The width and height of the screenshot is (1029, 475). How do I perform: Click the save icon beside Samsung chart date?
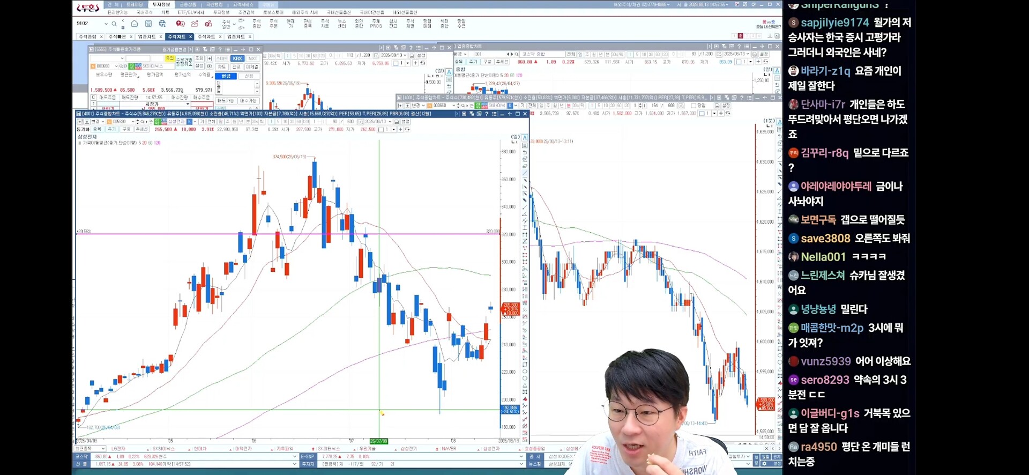click(397, 122)
